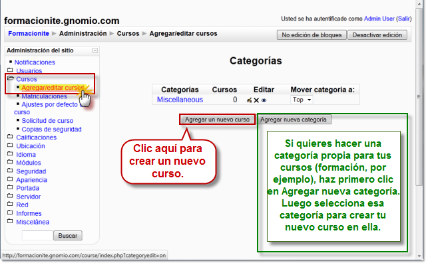Open Solicitud de curso link
Image resolution: width=426 pixels, height=263 pixels.
47,121
